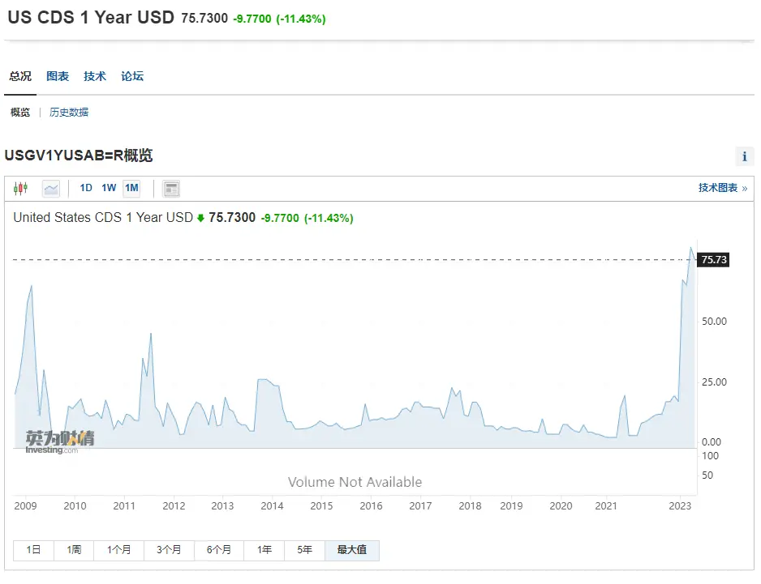This screenshot has height=584, width=761.
Task: Click the 75.73 price label on axis
Action: [x=713, y=260]
